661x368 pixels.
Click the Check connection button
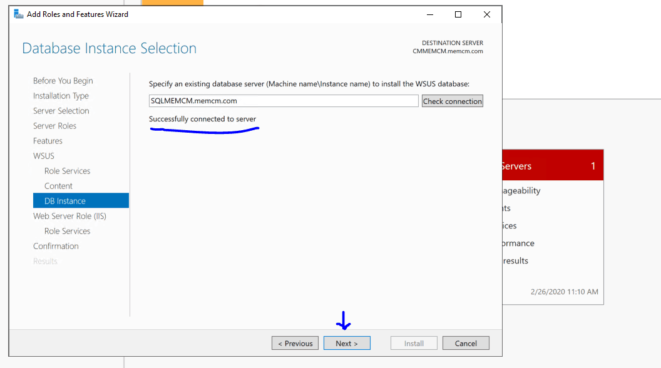coord(452,101)
